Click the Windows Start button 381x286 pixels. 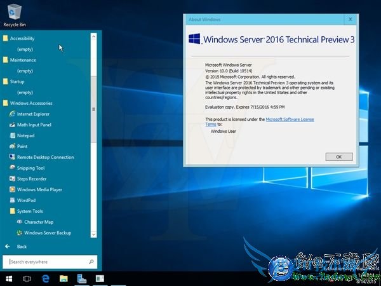[x=9, y=279]
